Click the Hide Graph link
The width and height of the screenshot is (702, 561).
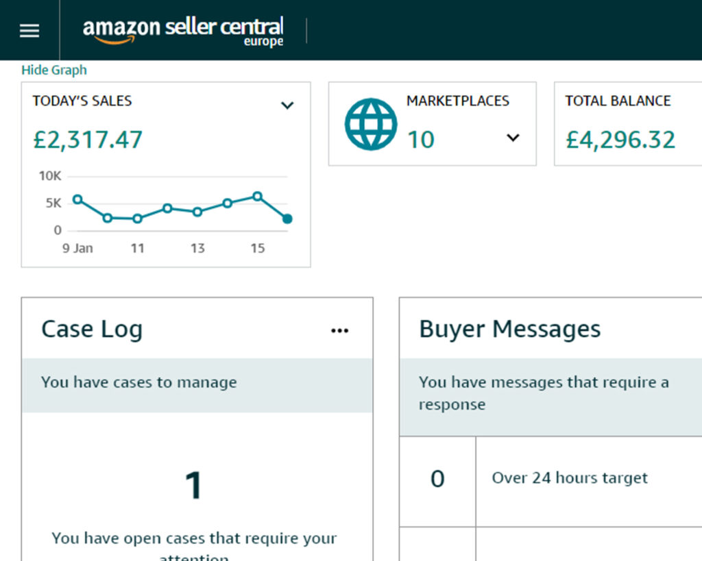pos(54,71)
